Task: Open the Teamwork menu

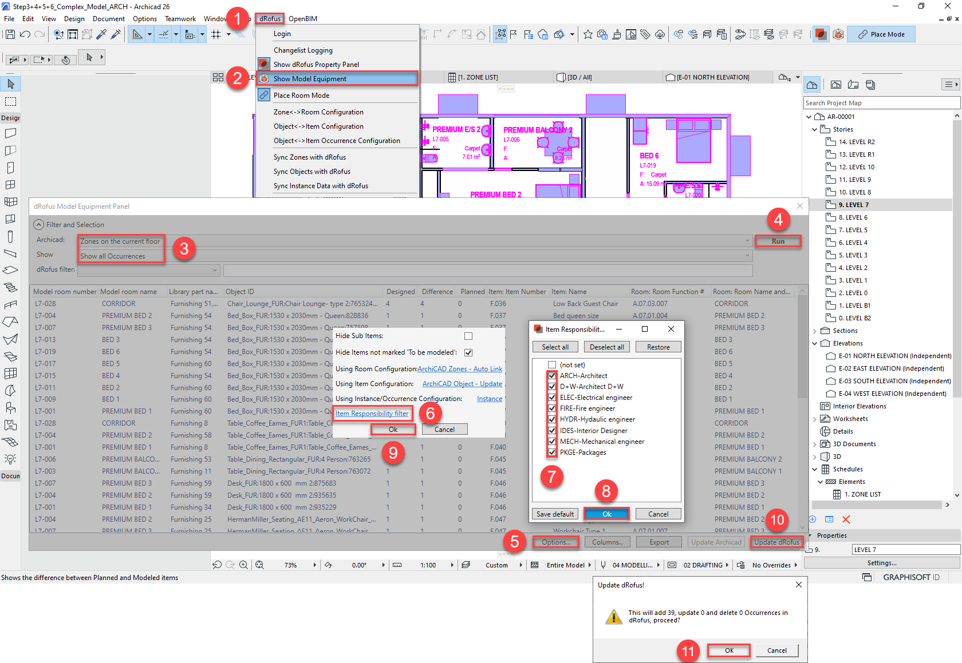Action: pyautogui.click(x=180, y=18)
